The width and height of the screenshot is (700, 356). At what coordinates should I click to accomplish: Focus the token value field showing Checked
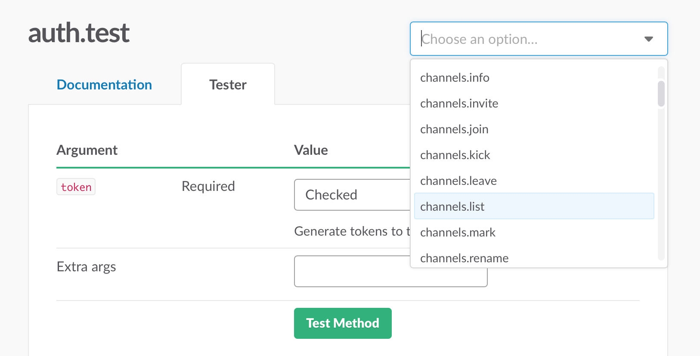pos(351,195)
